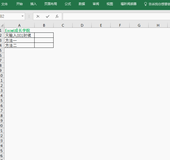Viewport: 170px width, 160px height.
Task: Select column D header
Action: point(82,25)
